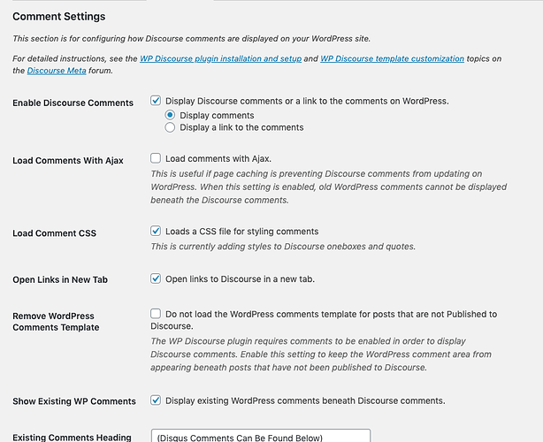Open the WP Discourse plugin installation and setup link

point(220,58)
